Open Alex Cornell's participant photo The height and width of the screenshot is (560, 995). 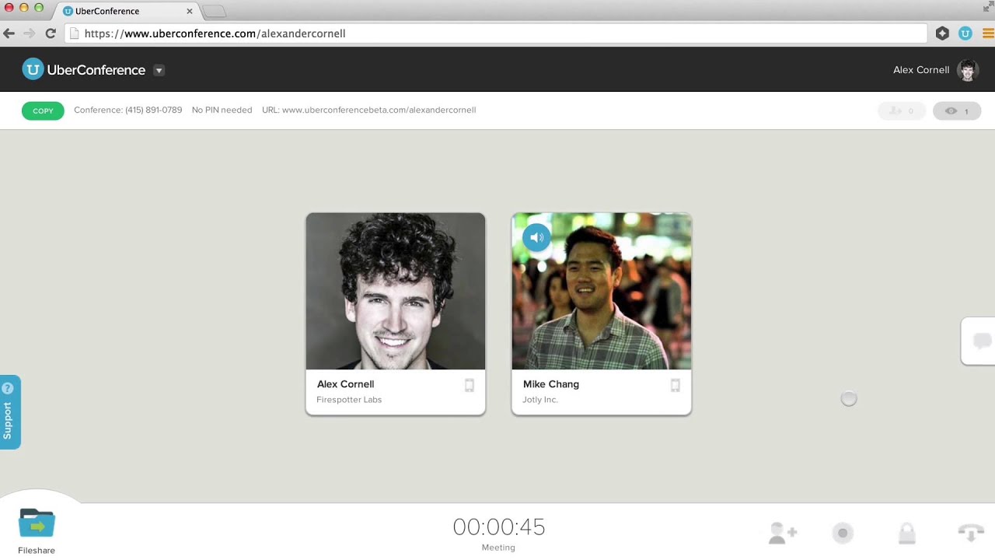(x=396, y=291)
